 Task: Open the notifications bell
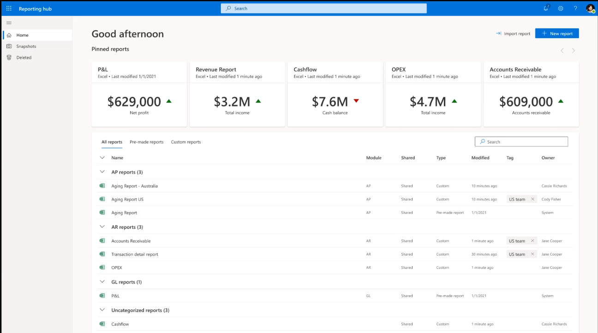click(546, 8)
